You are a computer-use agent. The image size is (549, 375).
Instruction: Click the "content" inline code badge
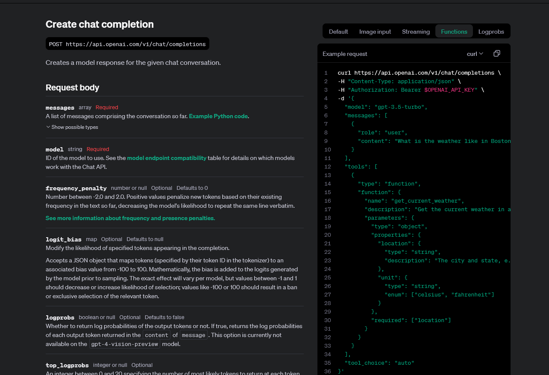point(156,334)
